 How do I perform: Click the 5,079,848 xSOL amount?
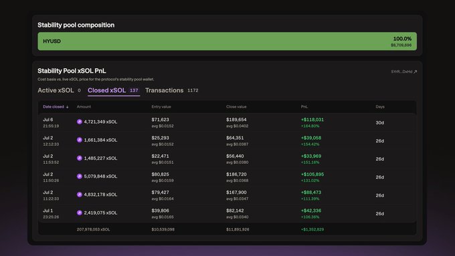[100, 176]
